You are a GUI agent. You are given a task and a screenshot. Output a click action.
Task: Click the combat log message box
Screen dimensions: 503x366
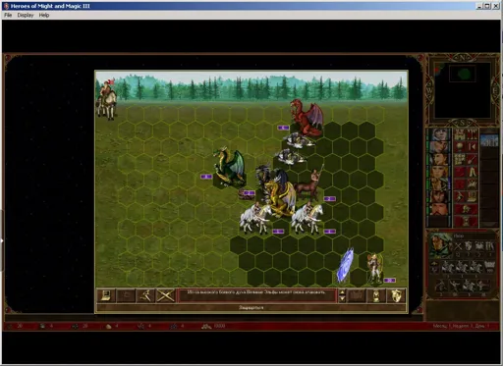(256, 295)
